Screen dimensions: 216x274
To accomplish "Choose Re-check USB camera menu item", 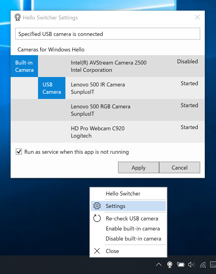I will tap(128, 218).
